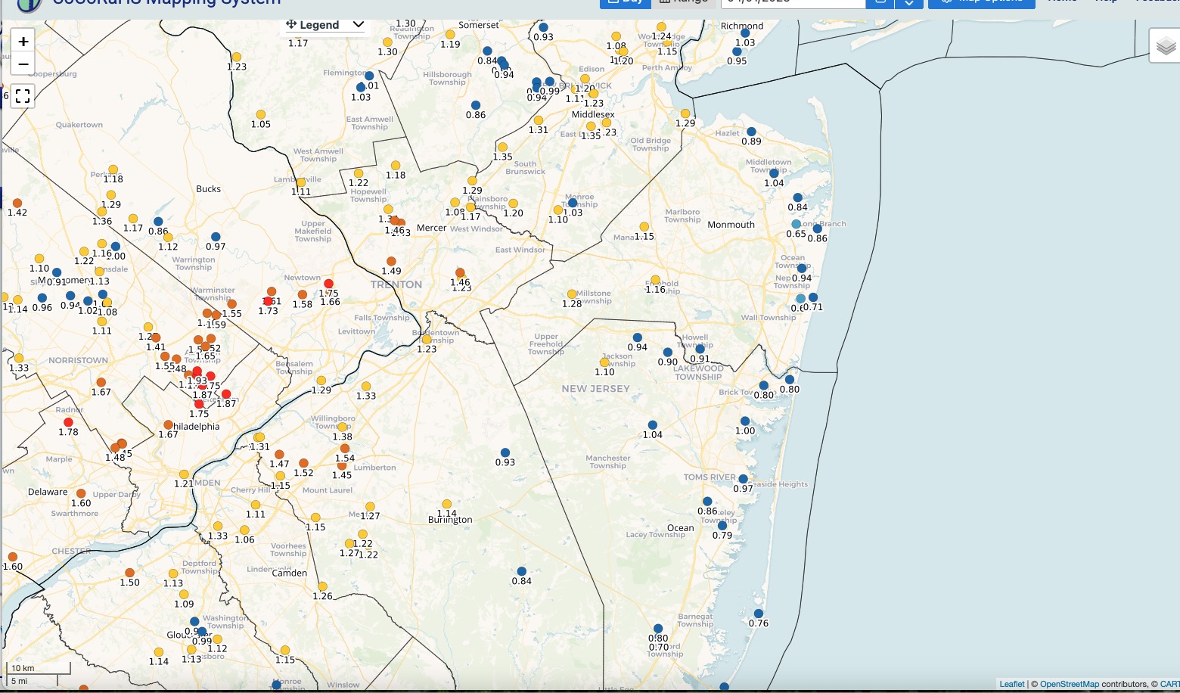Click the 1.58 orange marker
1180x693 pixels.
[x=303, y=294]
